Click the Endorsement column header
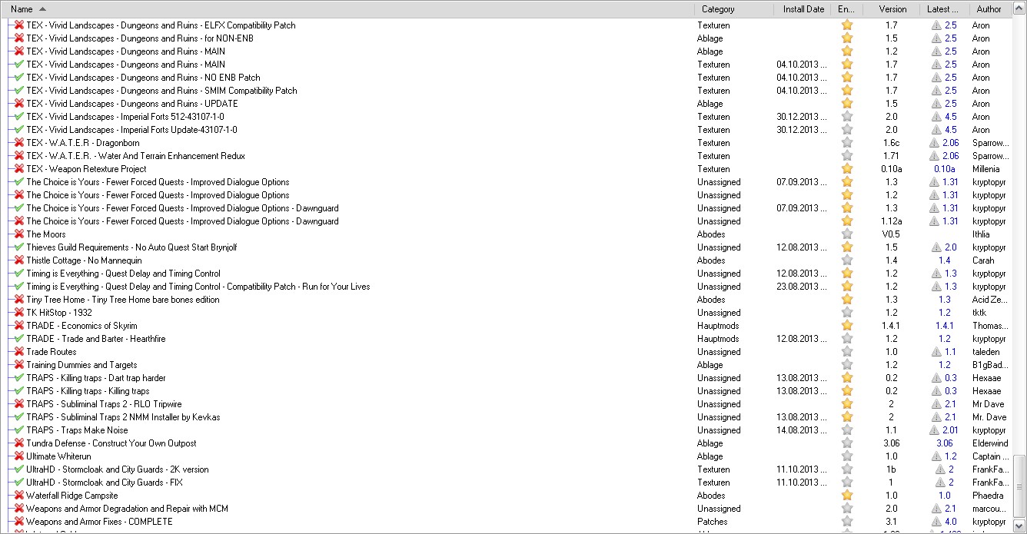This screenshot has height=534, width=1027. pyautogui.click(x=847, y=9)
